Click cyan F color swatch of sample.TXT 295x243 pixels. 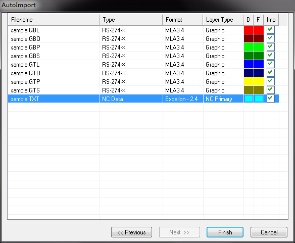[259, 99]
